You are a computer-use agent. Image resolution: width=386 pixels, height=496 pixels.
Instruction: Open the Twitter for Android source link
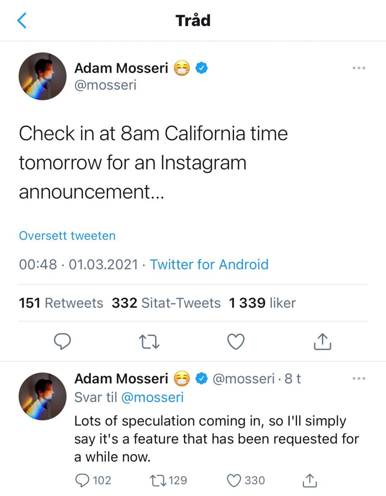[x=209, y=264]
